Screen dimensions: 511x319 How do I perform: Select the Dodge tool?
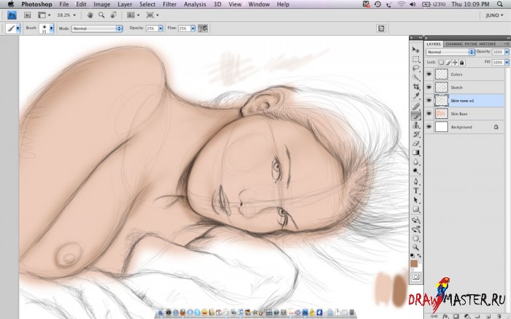click(416, 171)
